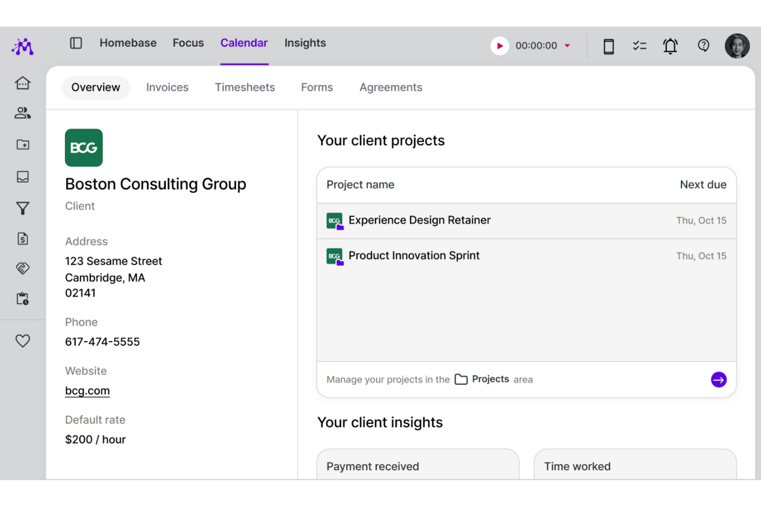Switch to the Forms tab
Viewport: 761px width, 507px height.
tap(317, 87)
